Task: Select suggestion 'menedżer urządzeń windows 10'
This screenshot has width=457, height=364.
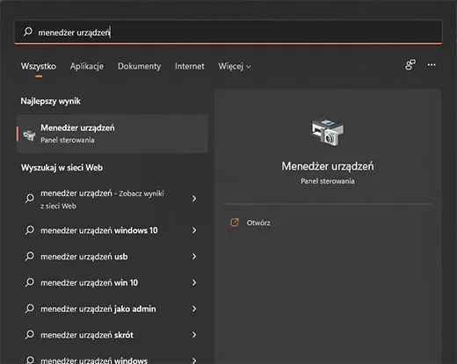Action: click(x=112, y=230)
